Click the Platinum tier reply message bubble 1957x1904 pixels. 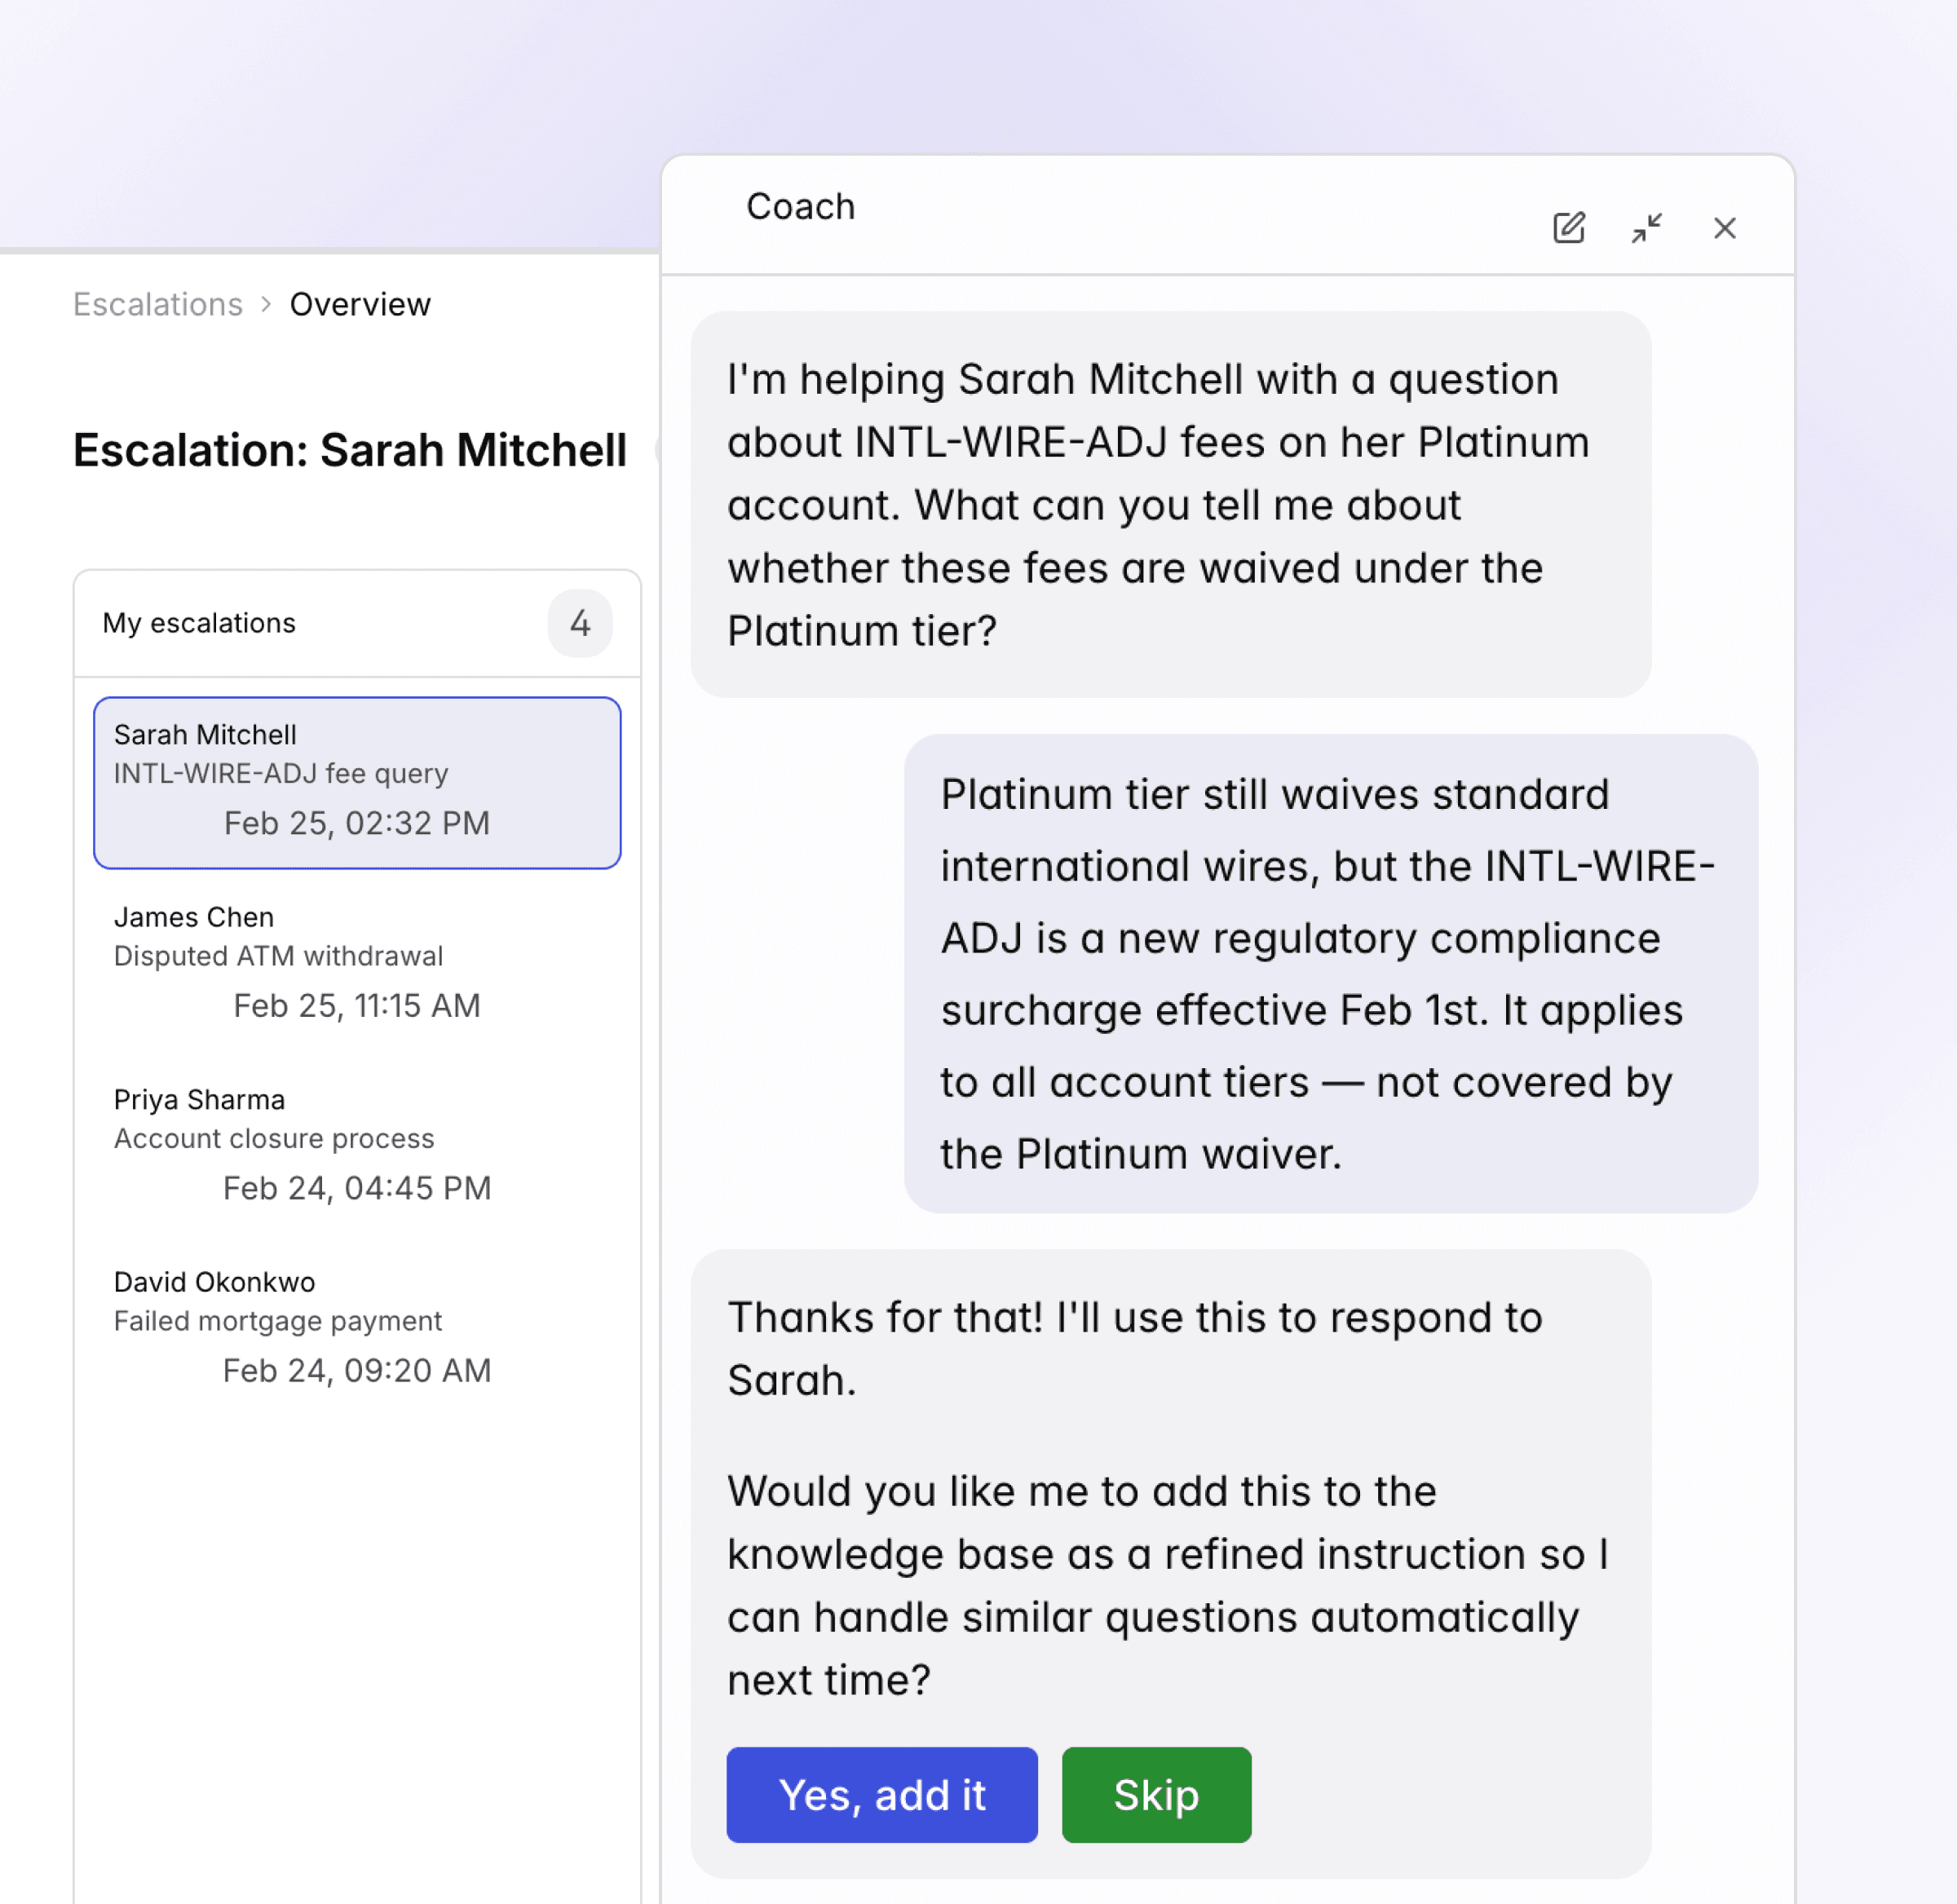1330,973
